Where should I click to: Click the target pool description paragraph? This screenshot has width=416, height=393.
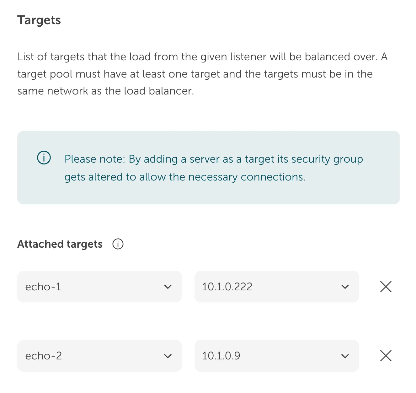point(202,74)
